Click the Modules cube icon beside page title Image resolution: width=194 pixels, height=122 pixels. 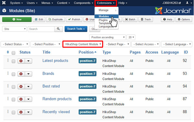[x=4, y=11]
